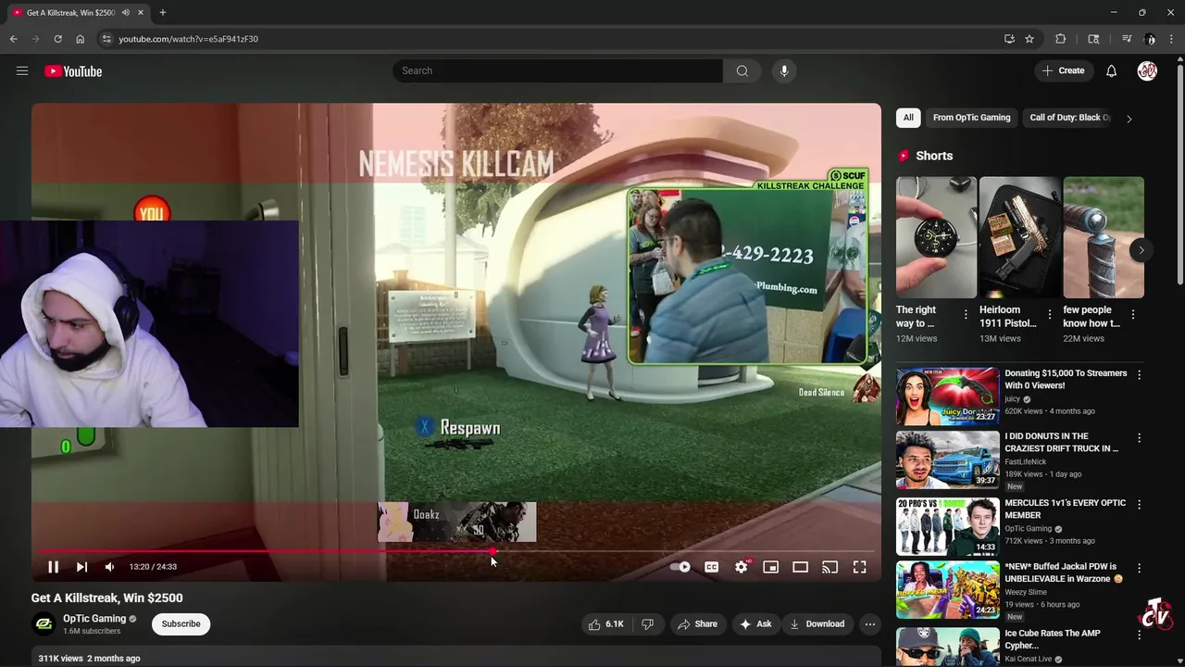Open the player settings gear
Image resolution: width=1185 pixels, height=667 pixels.
tap(742, 567)
